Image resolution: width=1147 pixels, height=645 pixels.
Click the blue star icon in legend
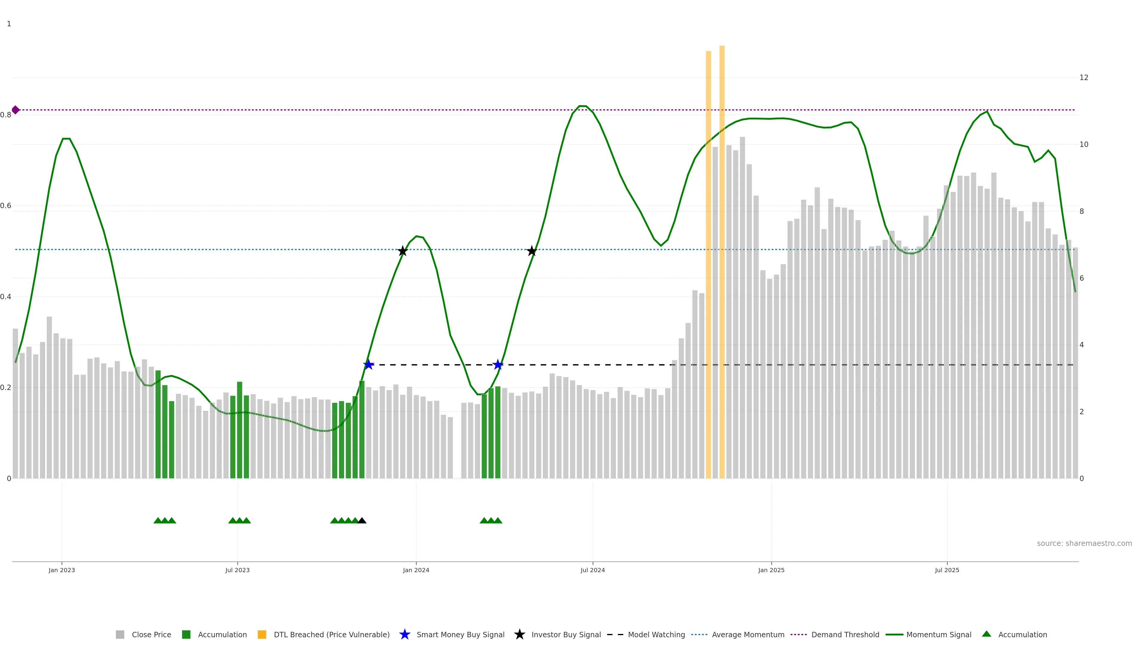[404, 634]
